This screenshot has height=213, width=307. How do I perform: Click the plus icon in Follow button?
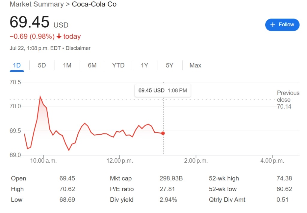pos(273,25)
